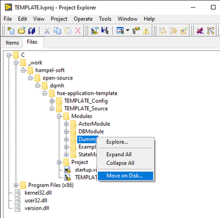Expand the TEMPLATE_Config folder node

52,101
